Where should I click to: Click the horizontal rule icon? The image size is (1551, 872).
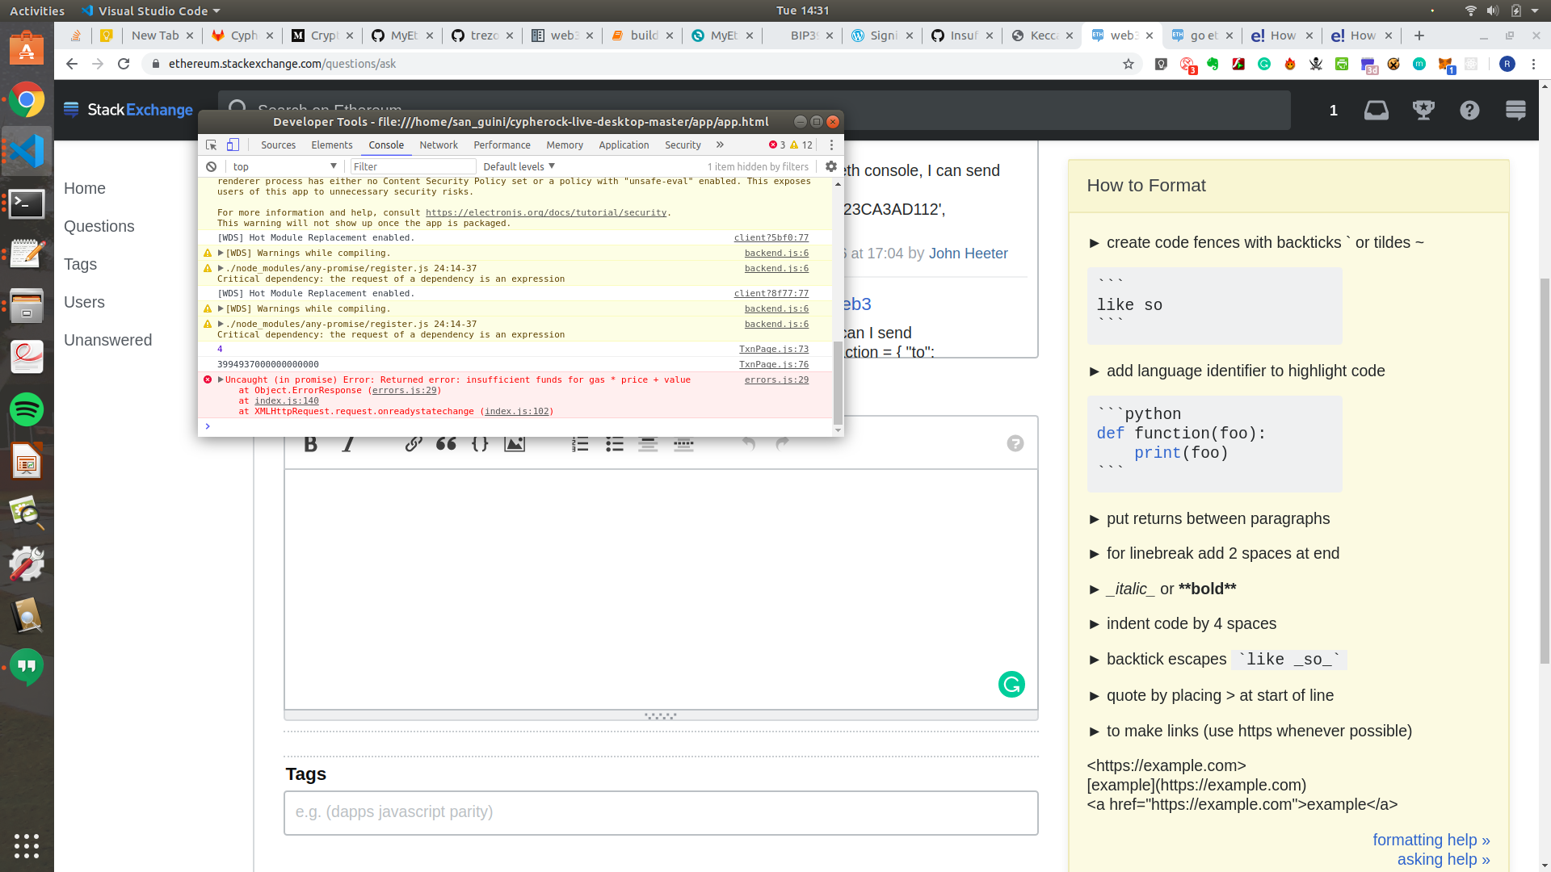[x=683, y=444]
